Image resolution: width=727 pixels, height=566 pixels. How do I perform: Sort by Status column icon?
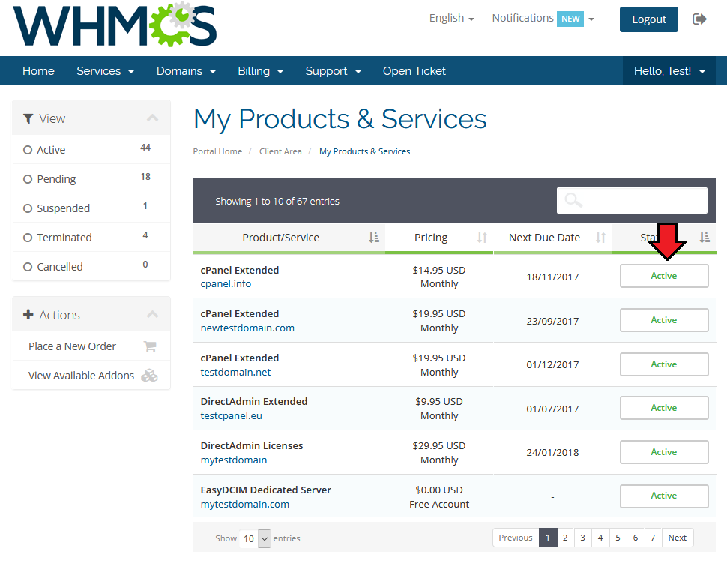[705, 238]
